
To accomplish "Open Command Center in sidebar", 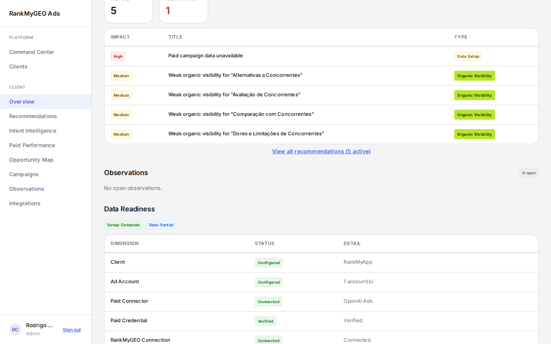I will tap(46, 52).
